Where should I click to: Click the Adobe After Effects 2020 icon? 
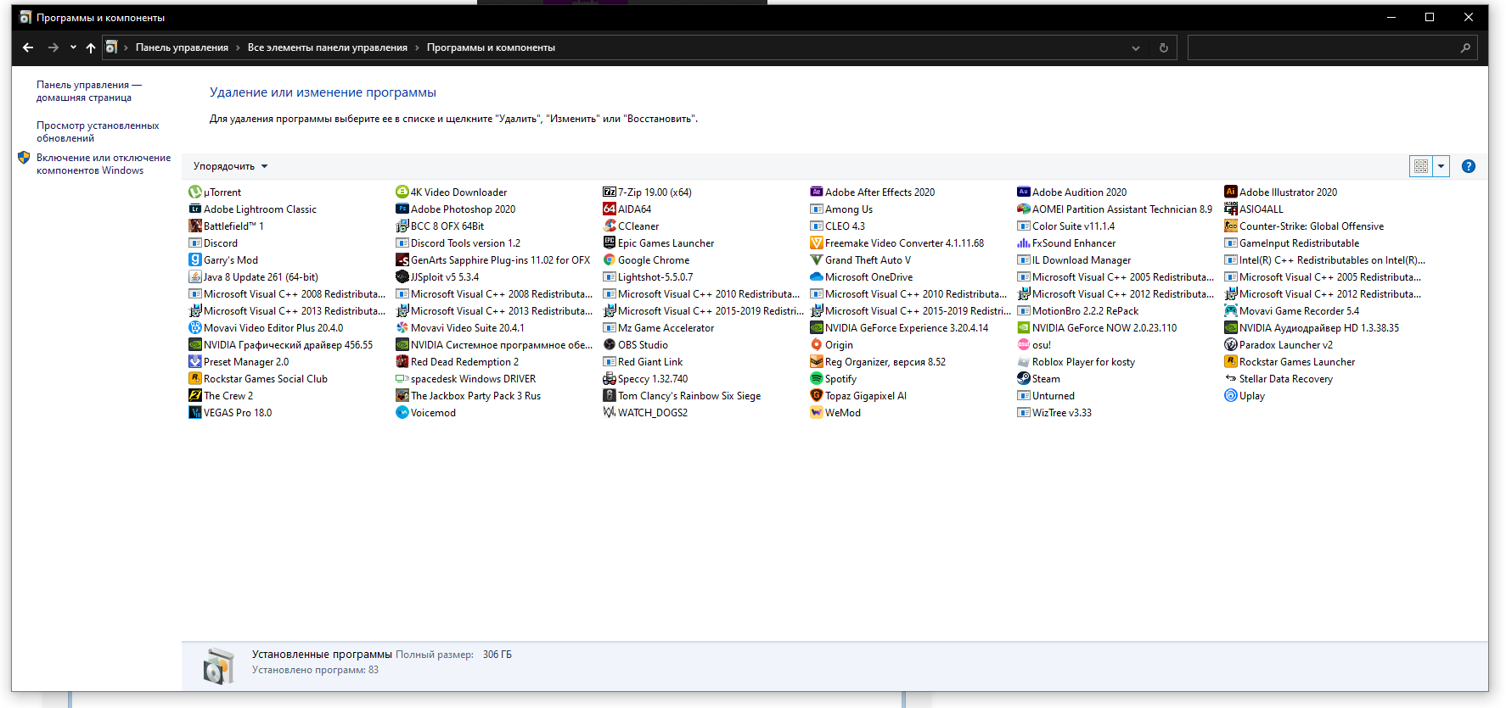[x=817, y=192]
